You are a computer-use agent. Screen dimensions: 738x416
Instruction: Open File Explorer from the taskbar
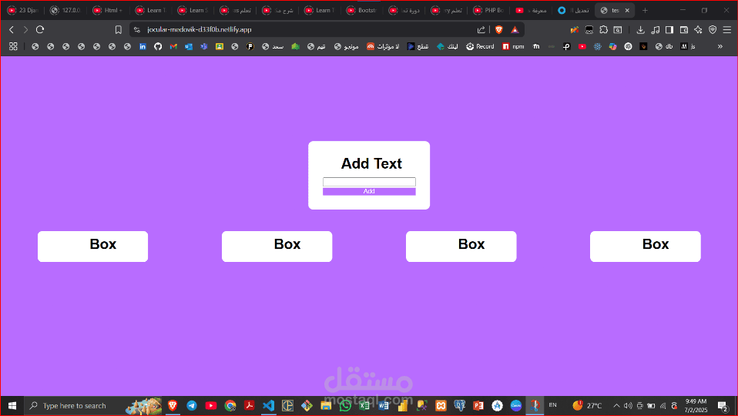(x=326, y=406)
